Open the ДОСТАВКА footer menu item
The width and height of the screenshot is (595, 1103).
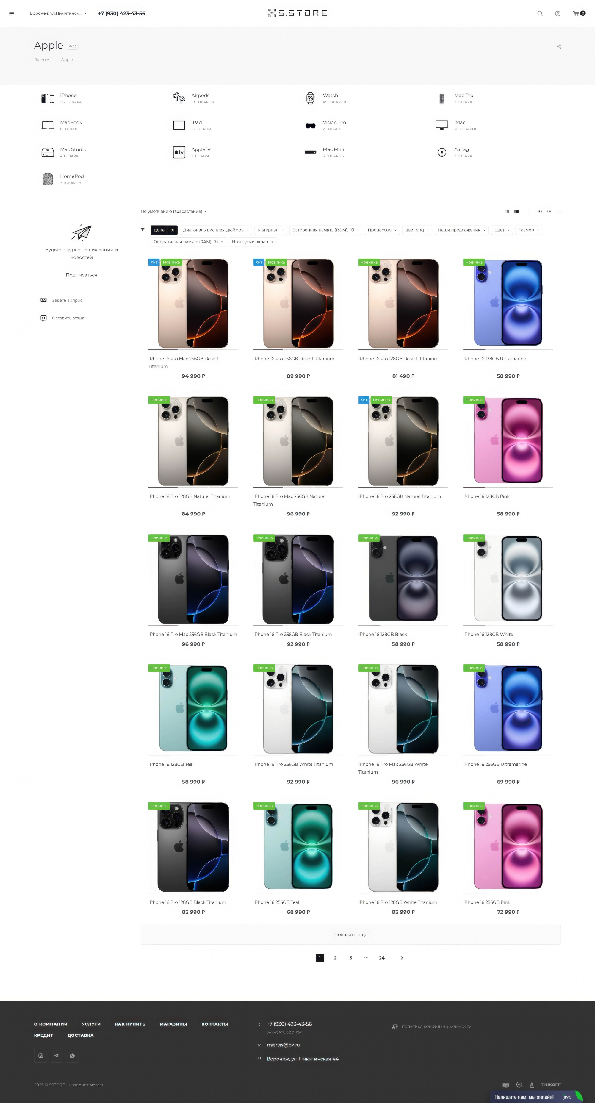point(81,1035)
